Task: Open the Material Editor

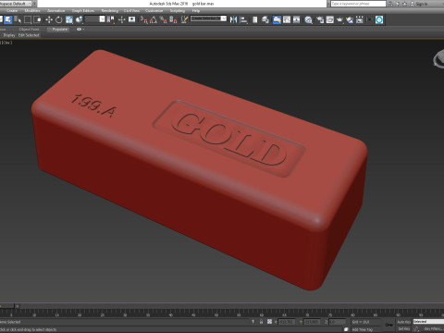Action: coord(309,19)
